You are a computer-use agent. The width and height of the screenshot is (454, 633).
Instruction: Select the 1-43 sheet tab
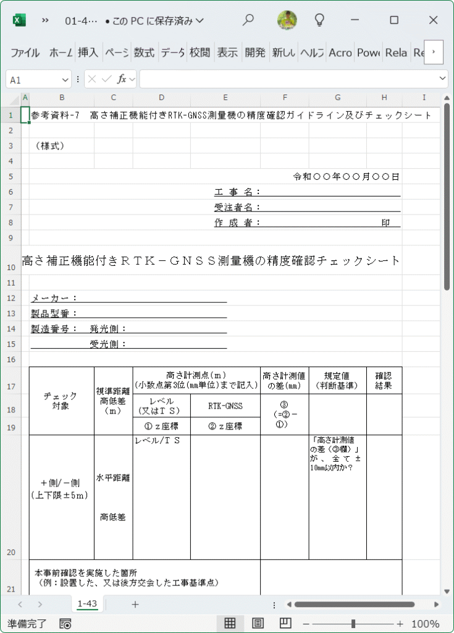87,603
